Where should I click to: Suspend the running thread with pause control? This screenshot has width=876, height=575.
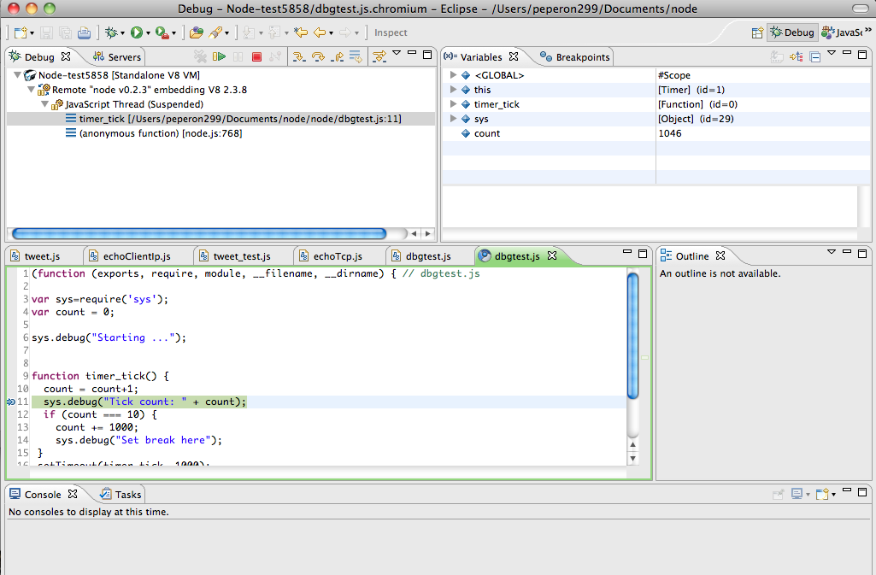point(238,55)
